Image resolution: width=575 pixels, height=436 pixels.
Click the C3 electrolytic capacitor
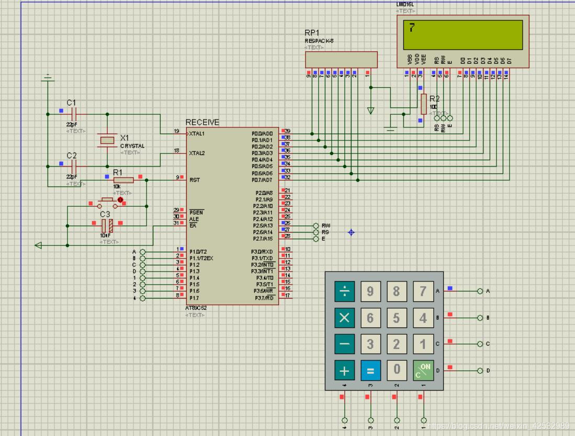[107, 226]
